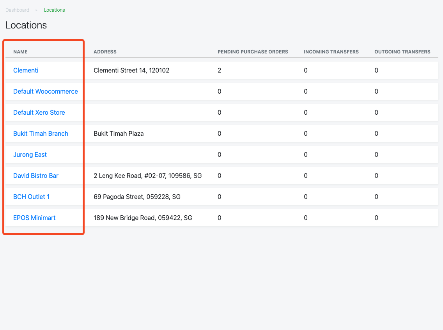The image size is (443, 330).
Task: Select address '189 New Bridge Road, 059422, SG'
Action: 143,218
